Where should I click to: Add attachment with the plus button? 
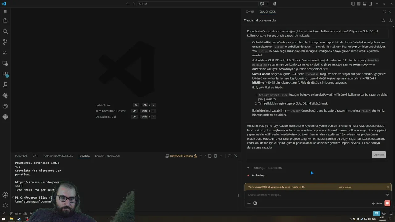pyautogui.click(x=249, y=203)
